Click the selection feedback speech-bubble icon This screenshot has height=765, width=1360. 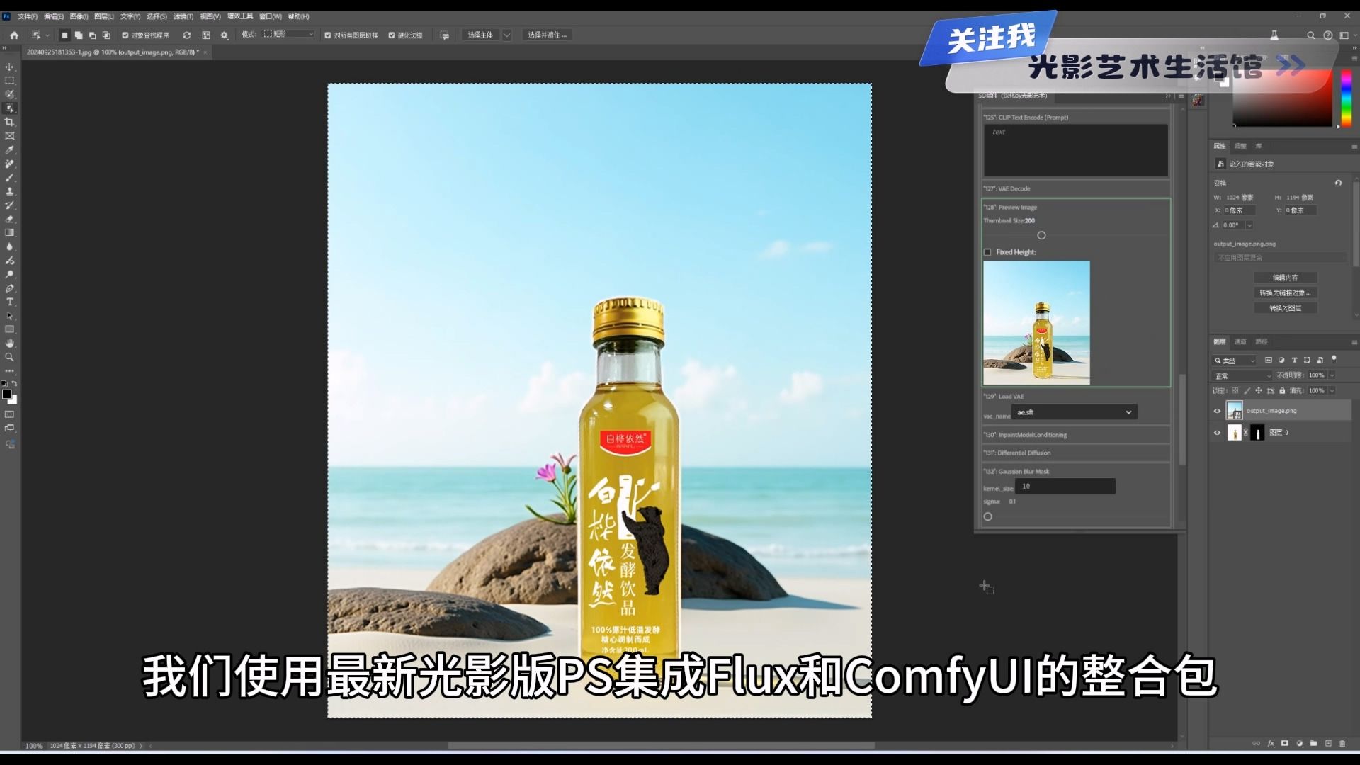pyautogui.click(x=445, y=35)
